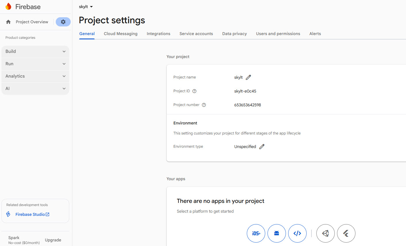Click the Your project section label
Image resolution: width=406 pixels, height=246 pixels.
[x=178, y=57]
